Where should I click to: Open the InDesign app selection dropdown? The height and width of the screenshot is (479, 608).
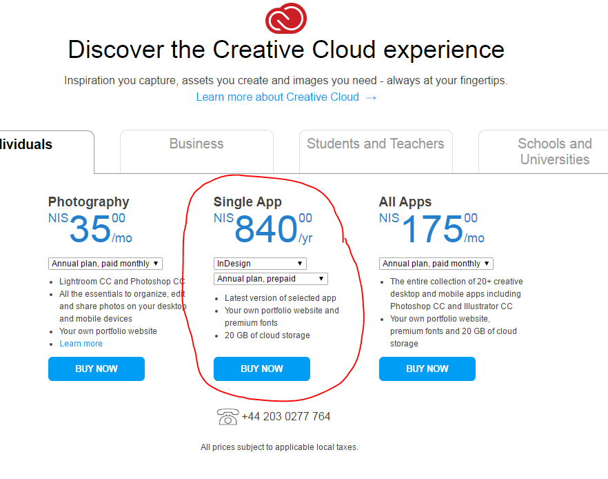pos(260,264)
